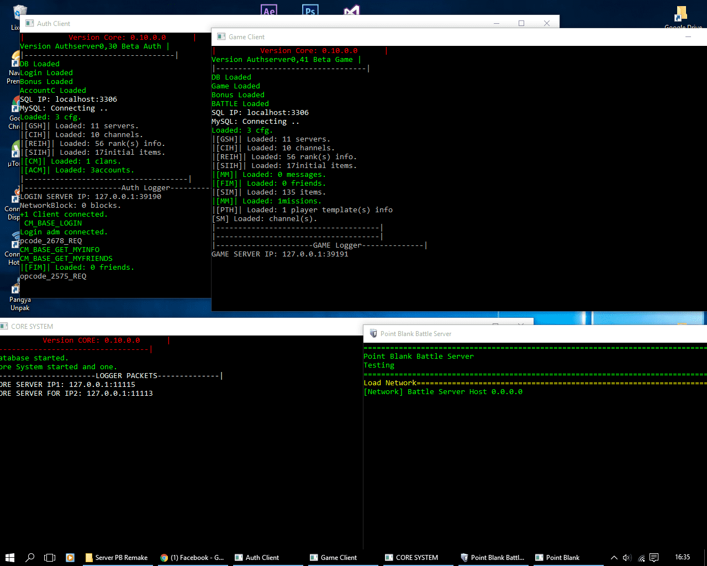The width and height of the screenshot is (707, 566).
Task: Click 'CM_BASE_LOGIN' log entry
Action: pyautogui.click(x=53, y=223)
